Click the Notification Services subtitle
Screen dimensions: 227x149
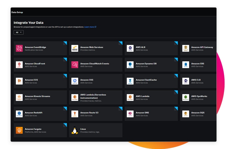(x=34, y=50)
